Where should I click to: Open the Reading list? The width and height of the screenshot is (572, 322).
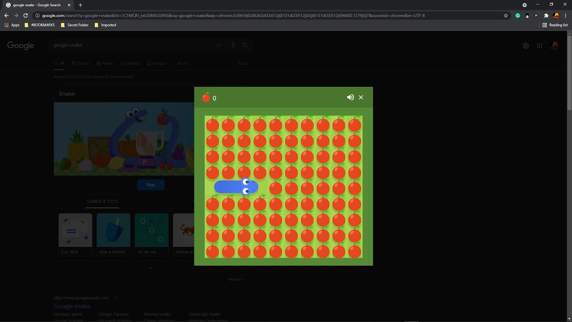click(555, 25)
